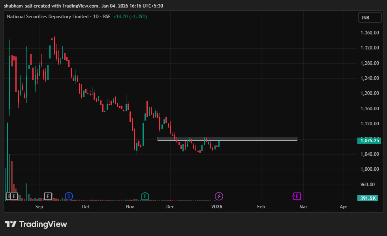Select the 1D interval label
This screenshot has width=387, height=236.
coord(96,17)
